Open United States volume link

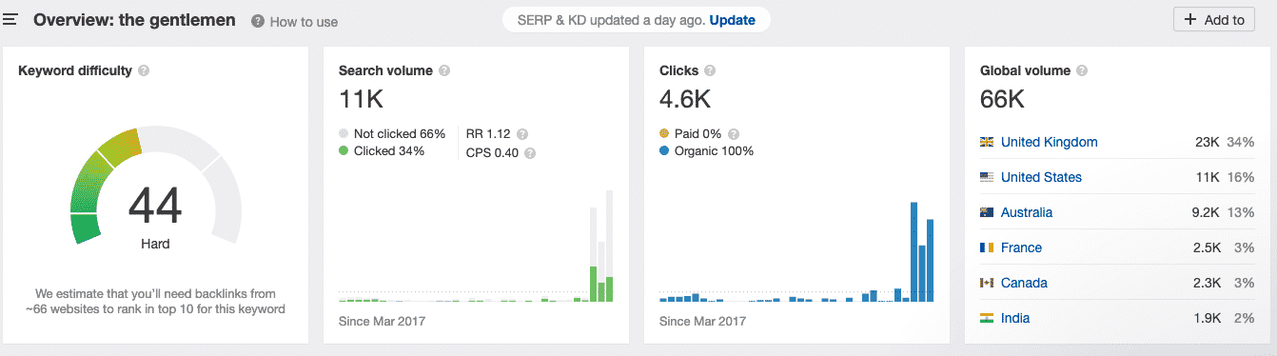click(x=1041, y=177)
